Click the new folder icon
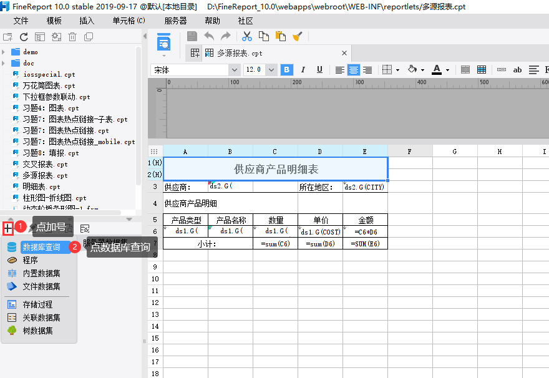 coord(7,37)
